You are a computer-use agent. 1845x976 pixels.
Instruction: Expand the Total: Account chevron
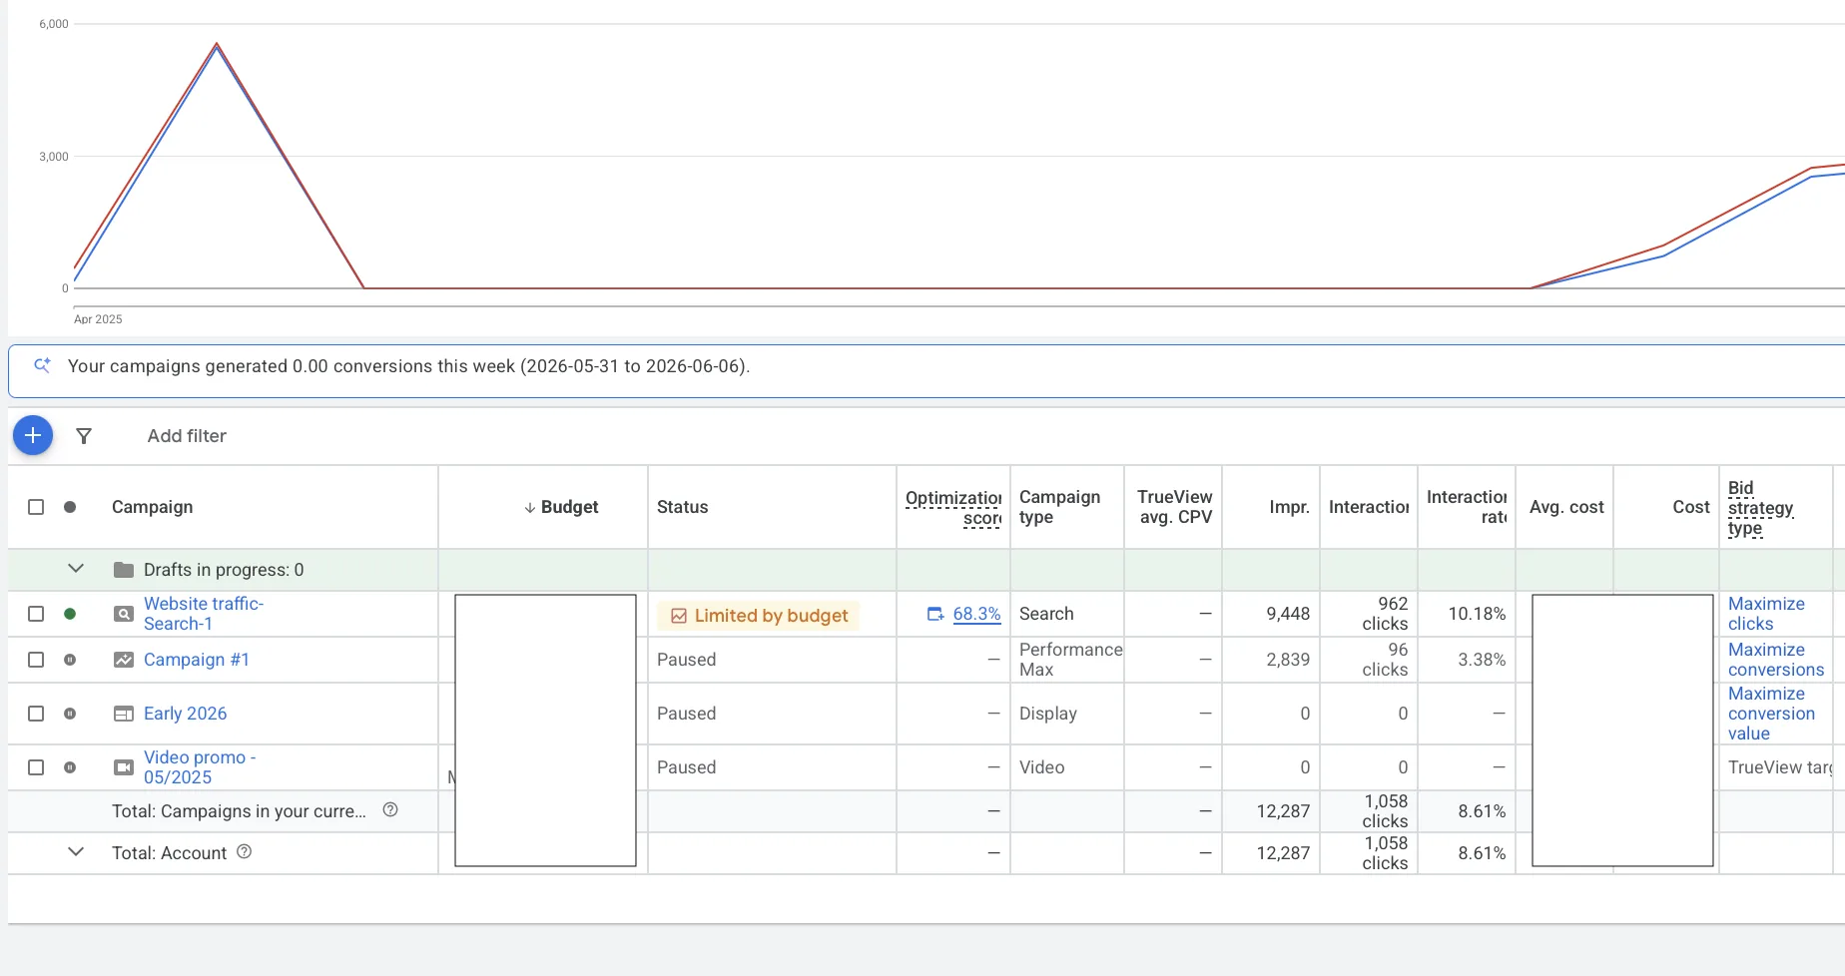(x=76, y=852)
